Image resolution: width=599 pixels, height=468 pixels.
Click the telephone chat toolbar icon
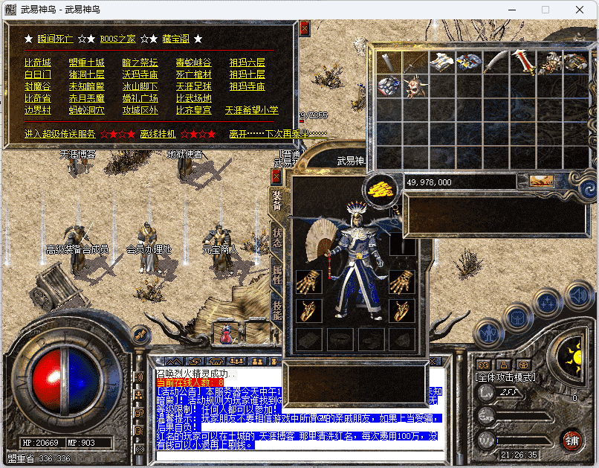[216, 361]
